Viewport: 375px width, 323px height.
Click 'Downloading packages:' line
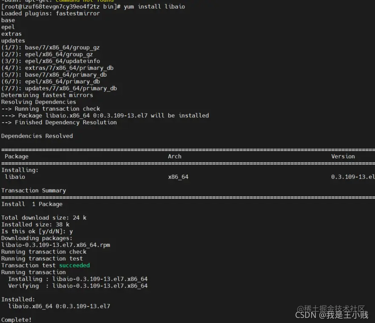click(x=37, y=238)
